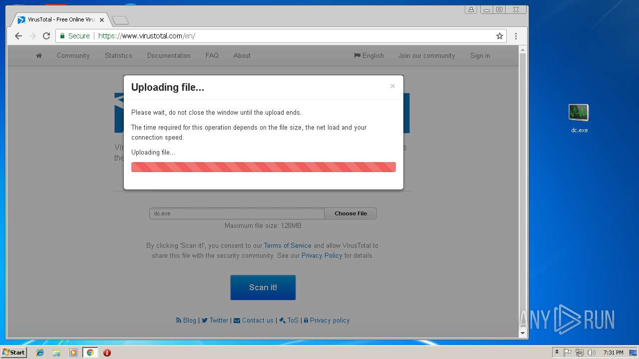Viewport: 639px width, 359px height.
Task: Open Chrome's three-dot menu
Action: point(516,36)
